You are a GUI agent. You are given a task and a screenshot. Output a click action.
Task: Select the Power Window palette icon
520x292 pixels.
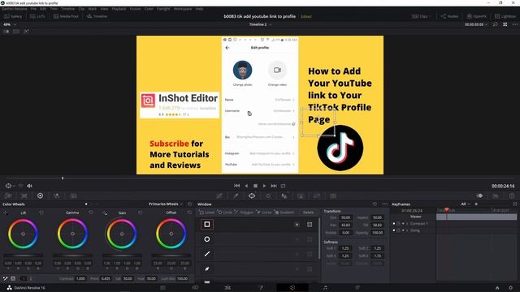[x=252, y=195]
